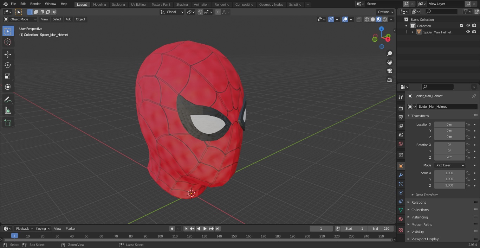The height and width of the screenshot is (248, 480).
Task: Switch to Shading workspace tab
Action: (182, 4)
